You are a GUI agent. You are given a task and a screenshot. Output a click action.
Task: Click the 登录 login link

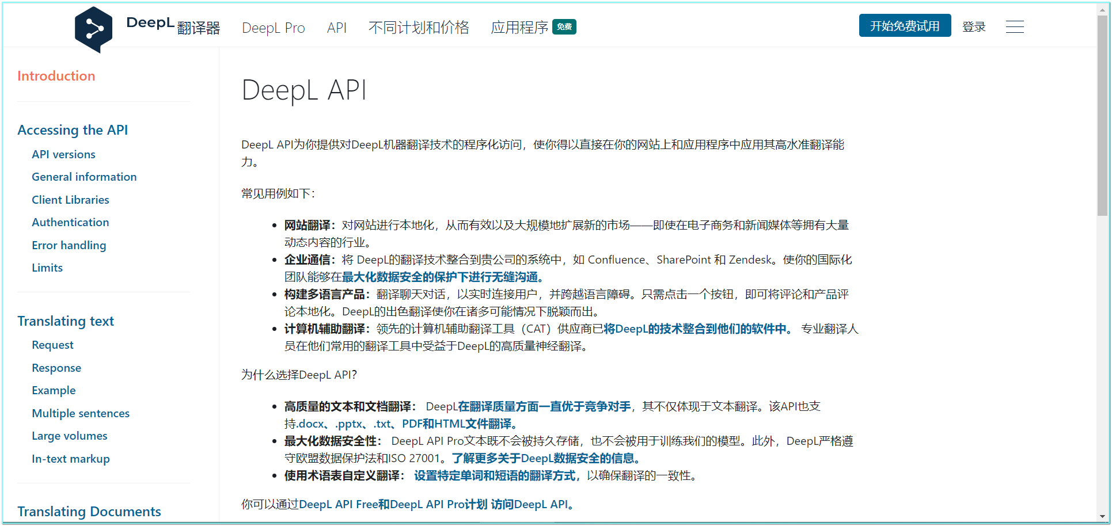pos(974,26)
